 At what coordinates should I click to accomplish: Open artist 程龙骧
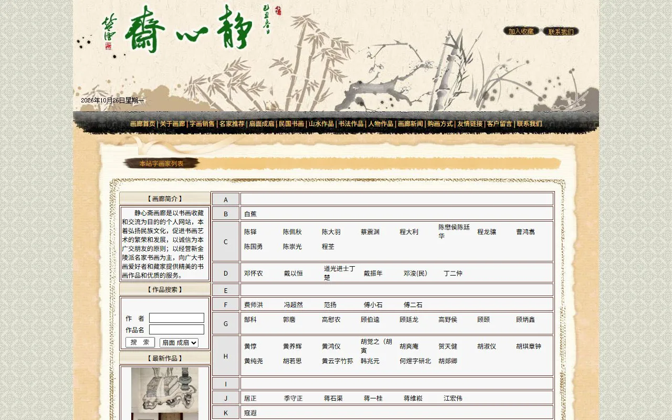pyautogui.click(x=487, y=232)
